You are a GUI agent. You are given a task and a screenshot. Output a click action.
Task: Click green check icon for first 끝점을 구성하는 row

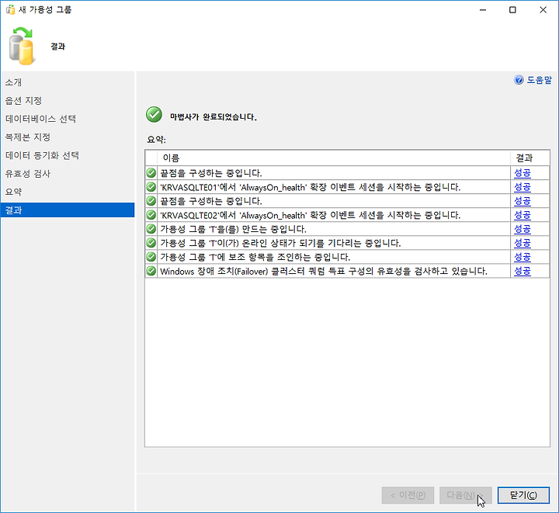coord(151,173)
